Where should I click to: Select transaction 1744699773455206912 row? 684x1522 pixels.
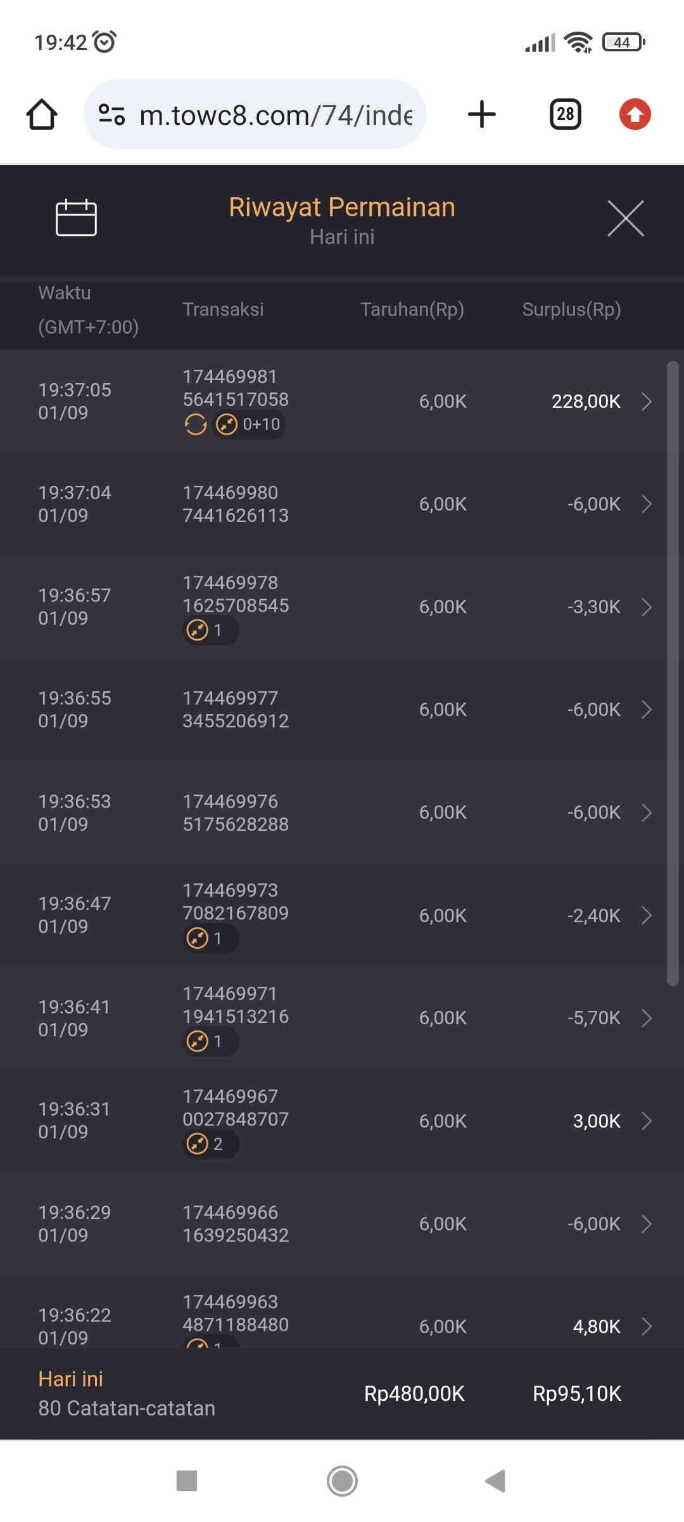(236, 710)
